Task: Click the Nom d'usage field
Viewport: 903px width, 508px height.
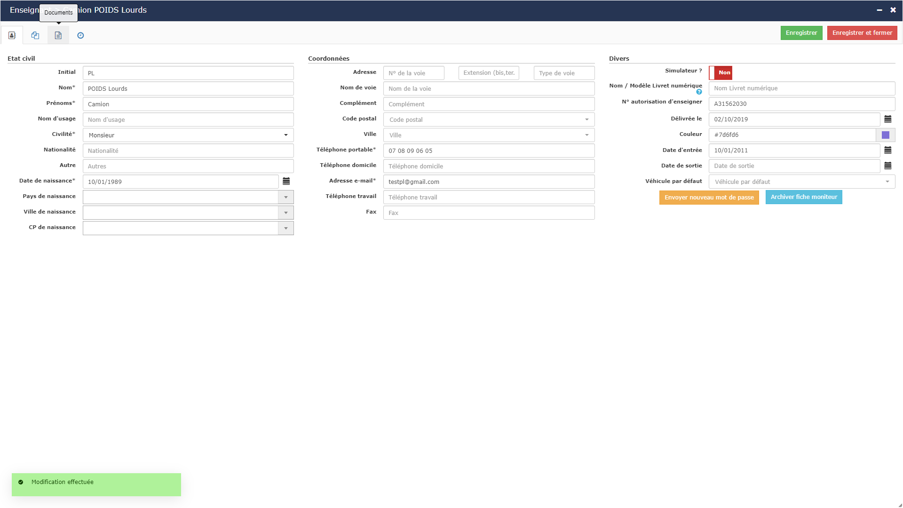Action: [x=188, y=119]
